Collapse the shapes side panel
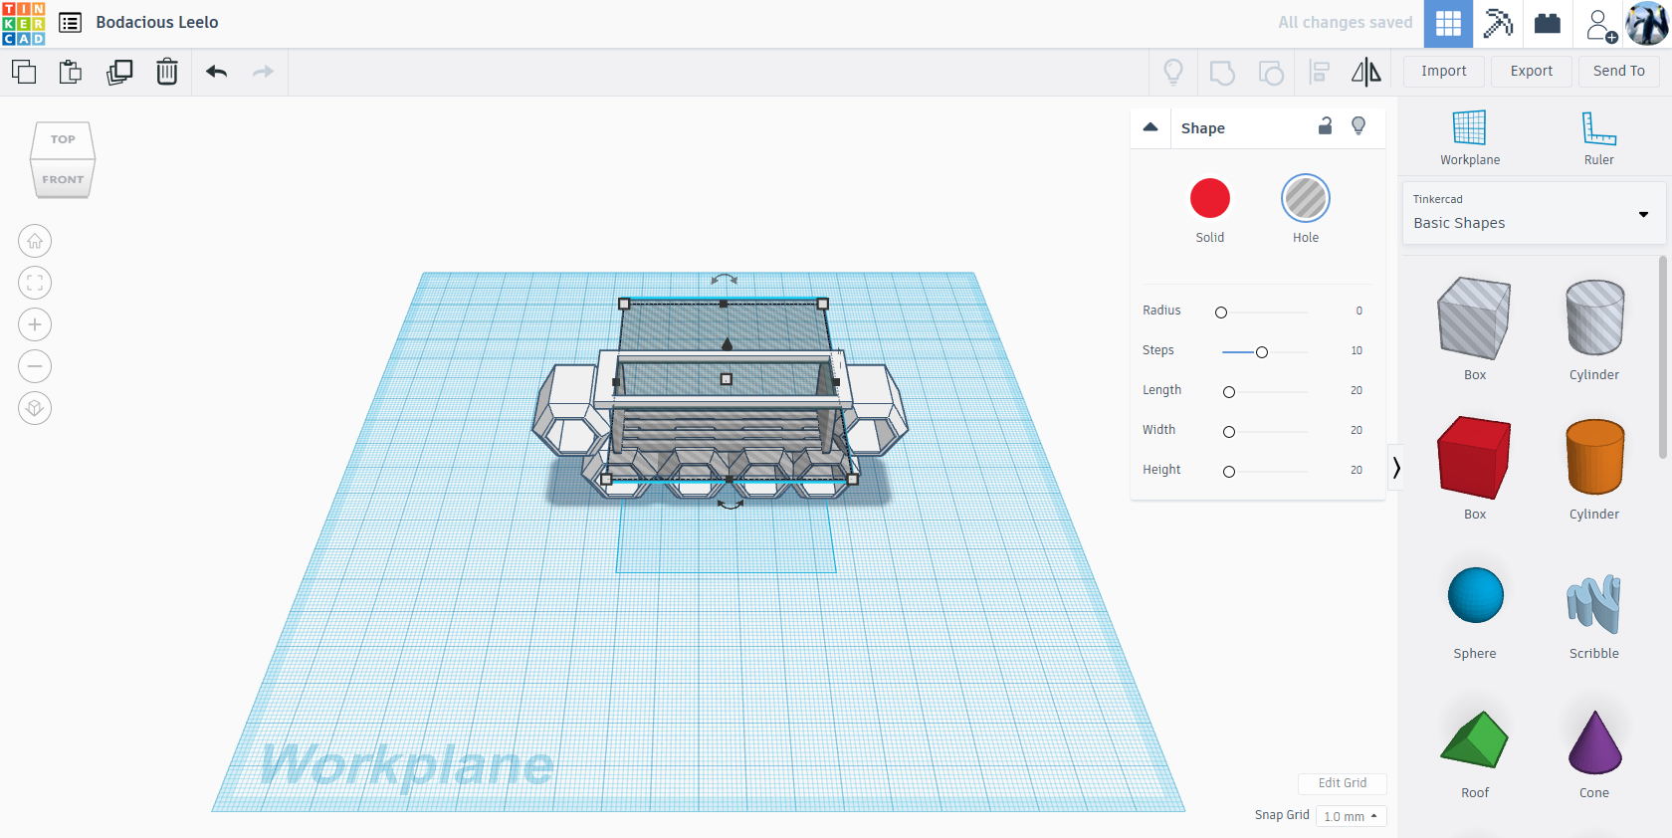The height and width of the screenshot is (838, 1672). click(x=1396, y=468)
